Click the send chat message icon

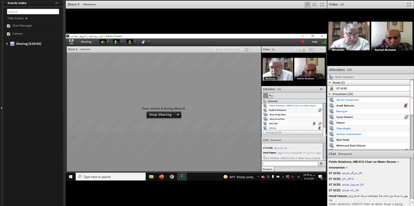coord(321,164)
